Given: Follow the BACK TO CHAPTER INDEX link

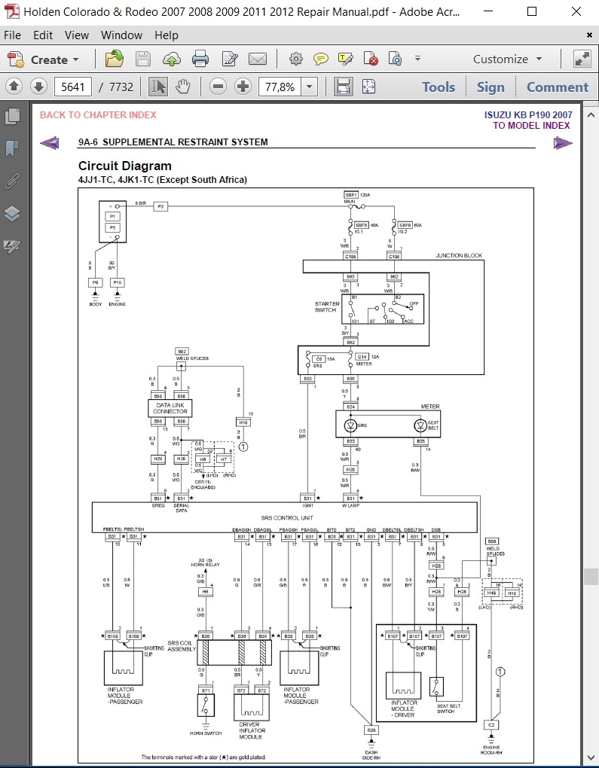Looking at the screenshot, I should click(98, 115).
